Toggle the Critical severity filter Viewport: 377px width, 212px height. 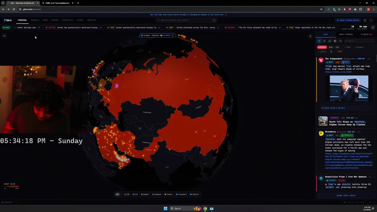322,47
